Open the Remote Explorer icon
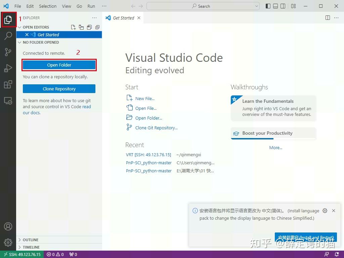 [x=8, y=100]
